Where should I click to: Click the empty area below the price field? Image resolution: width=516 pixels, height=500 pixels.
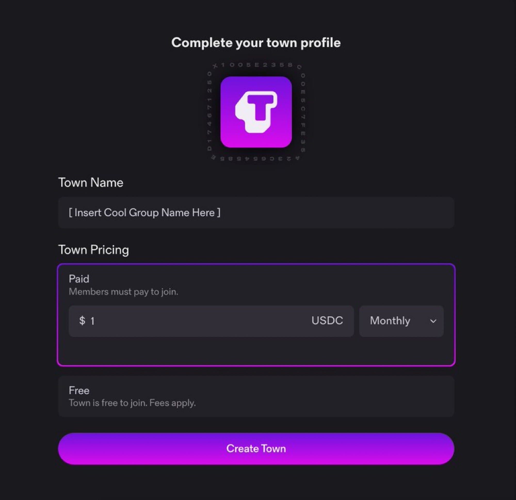256,351
